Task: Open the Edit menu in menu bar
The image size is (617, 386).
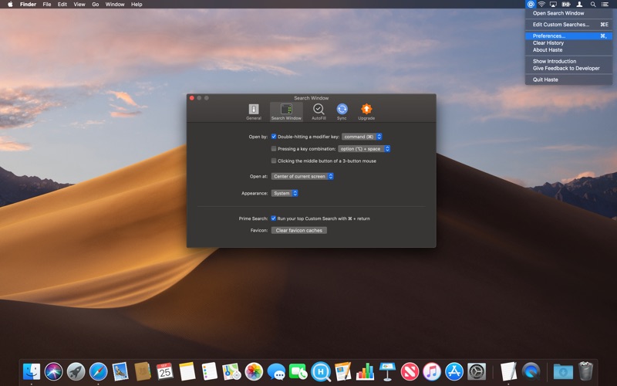Action: pos(62,5)
